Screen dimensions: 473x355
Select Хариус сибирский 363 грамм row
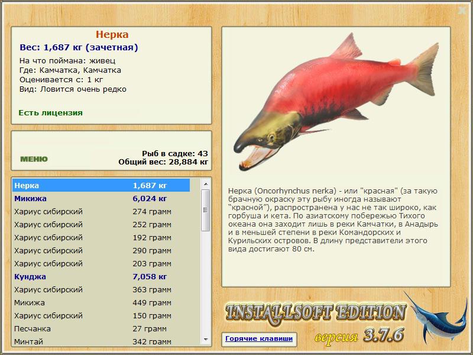pos(101,289)
